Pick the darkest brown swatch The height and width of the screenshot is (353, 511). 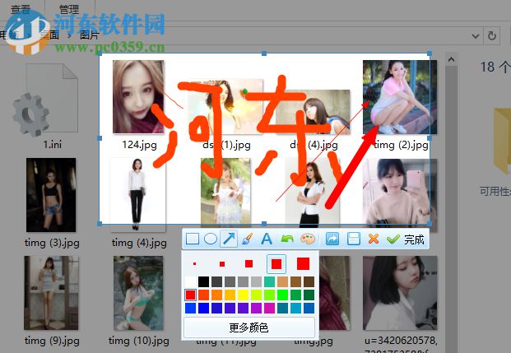309,281
